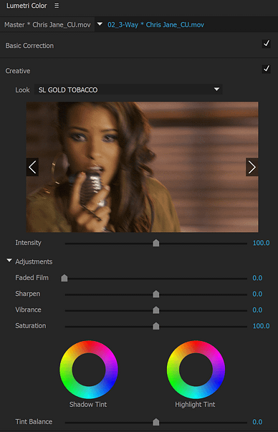Open the clip selector dropdown arrow
Image resolution: width=278 pixels, height=432 pixels.
[100, 24]
